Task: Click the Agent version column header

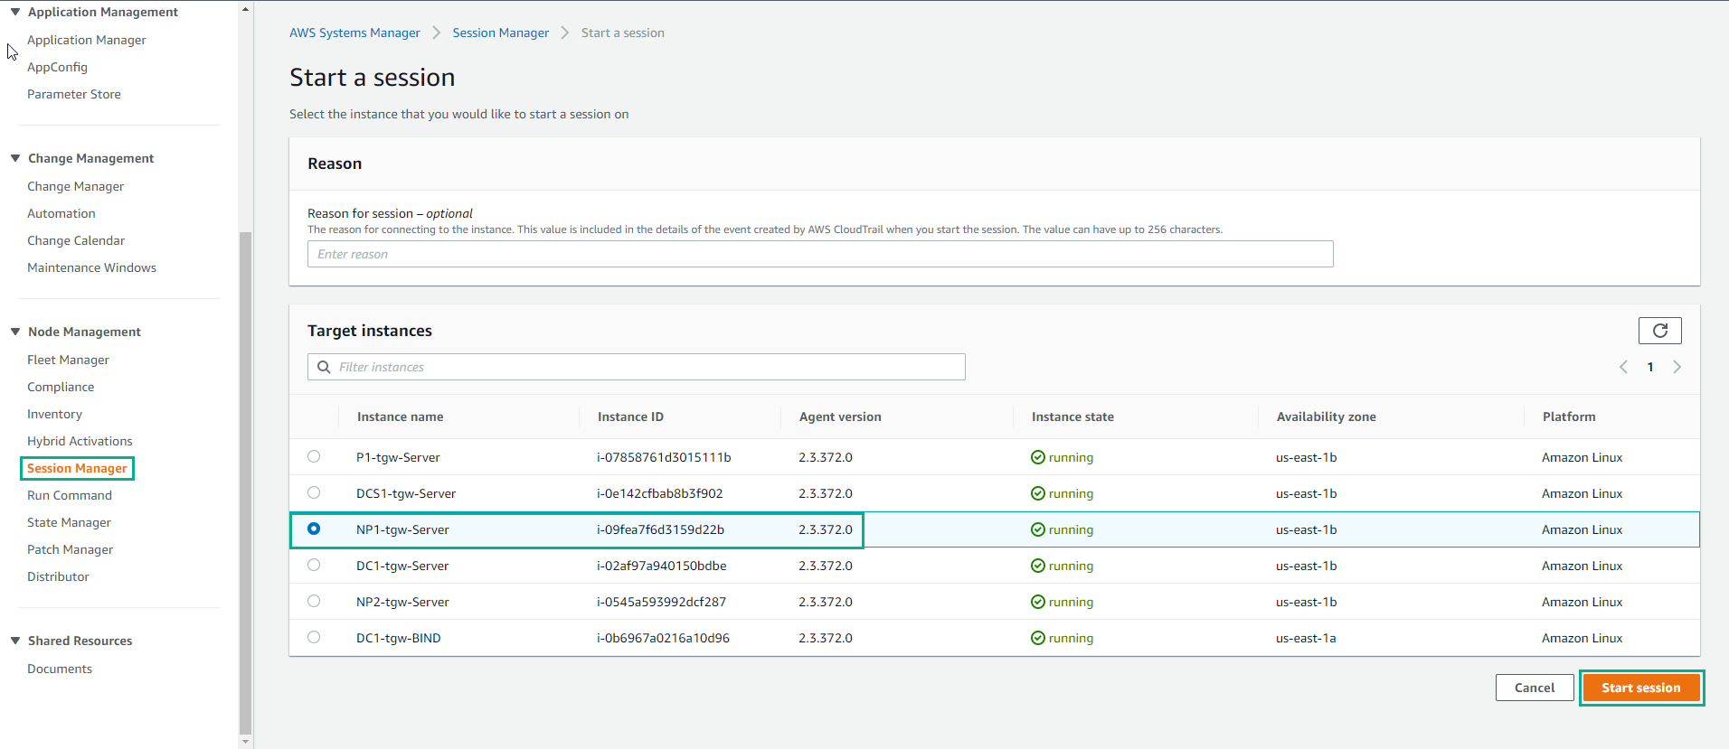Action: 840,417
